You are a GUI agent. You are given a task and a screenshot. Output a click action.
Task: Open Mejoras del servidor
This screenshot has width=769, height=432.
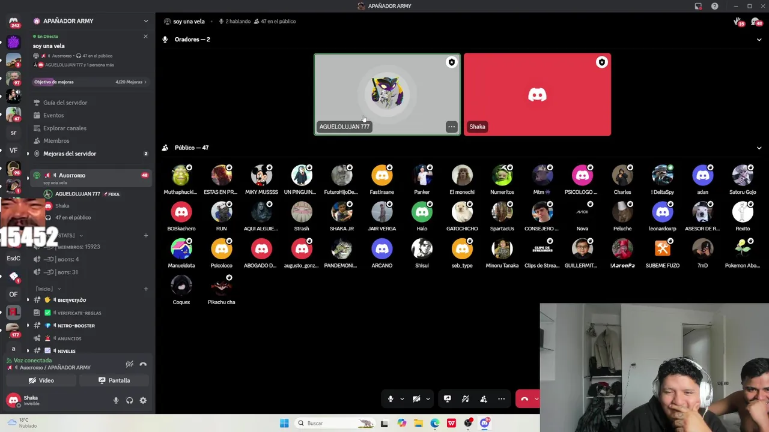click(70, 154)
